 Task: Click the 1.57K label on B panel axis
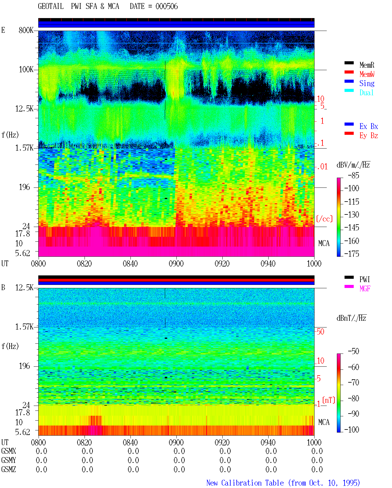[24, 327]
